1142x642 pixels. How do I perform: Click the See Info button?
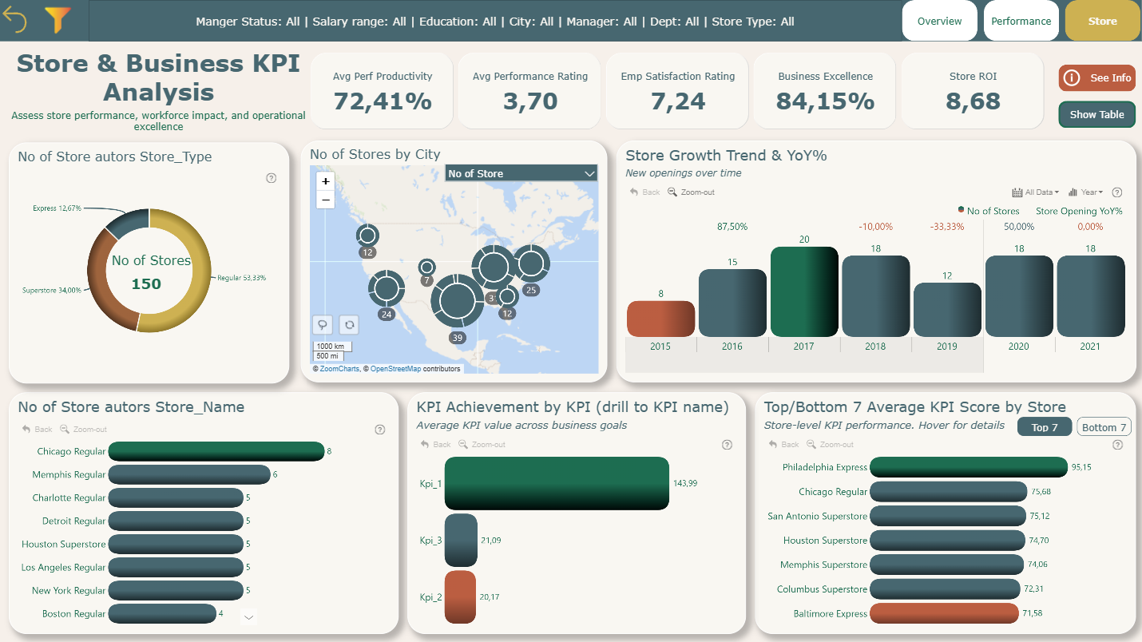click(1097, 77)
